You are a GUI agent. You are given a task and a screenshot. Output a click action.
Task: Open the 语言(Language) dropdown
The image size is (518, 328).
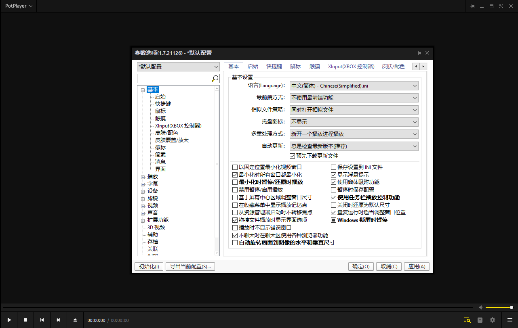click(x=354, y=86)
